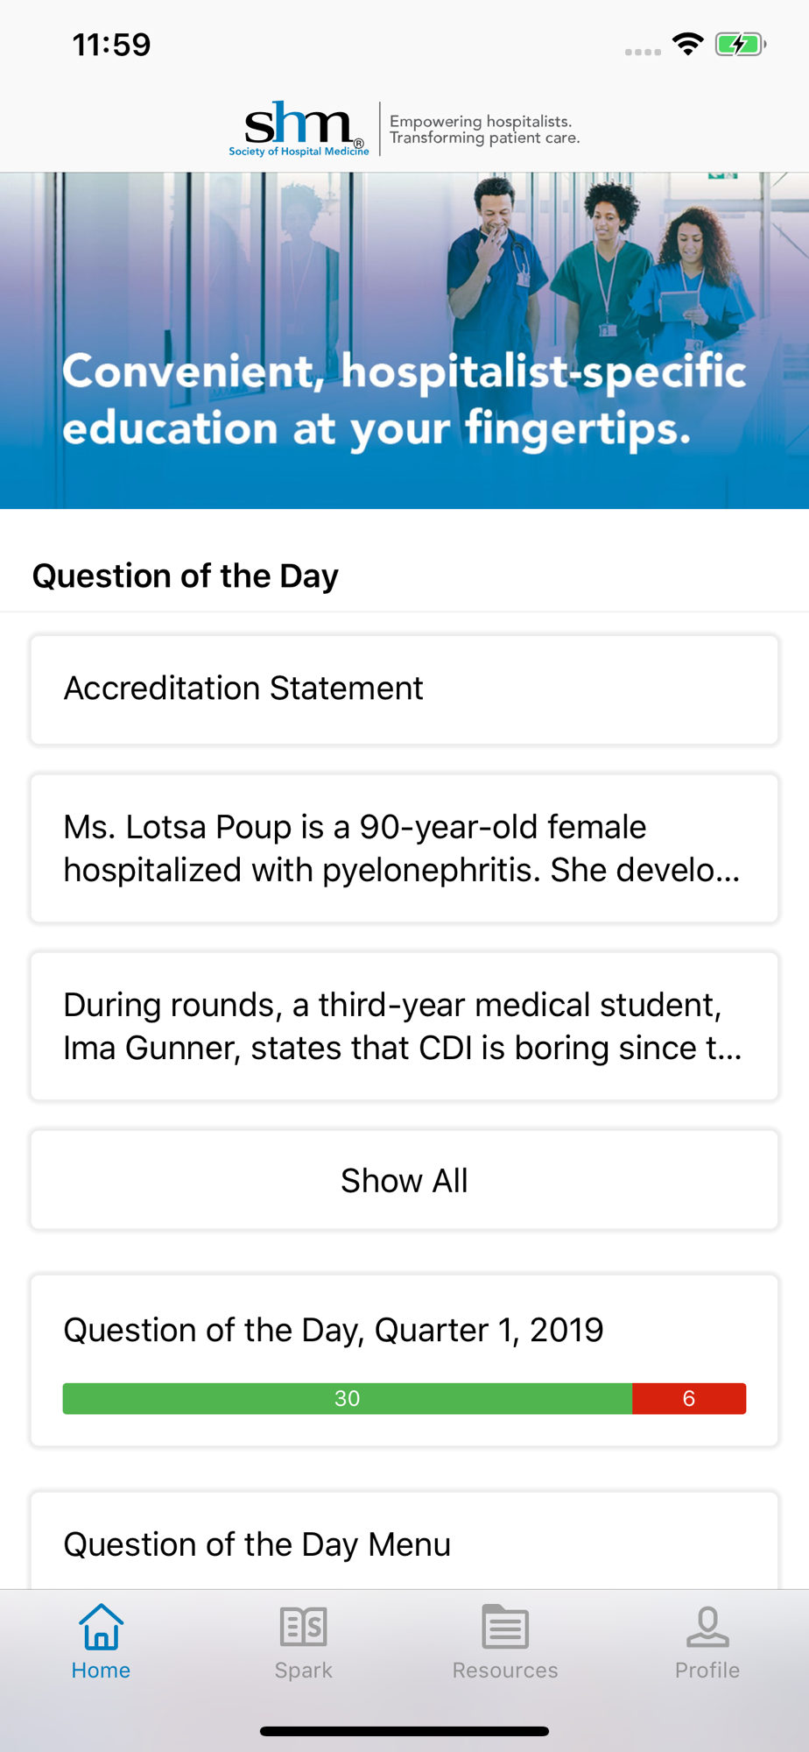Tap the battery charging icon
Viewport: 809px width, 1752px height.
click(x=740, y=44)
